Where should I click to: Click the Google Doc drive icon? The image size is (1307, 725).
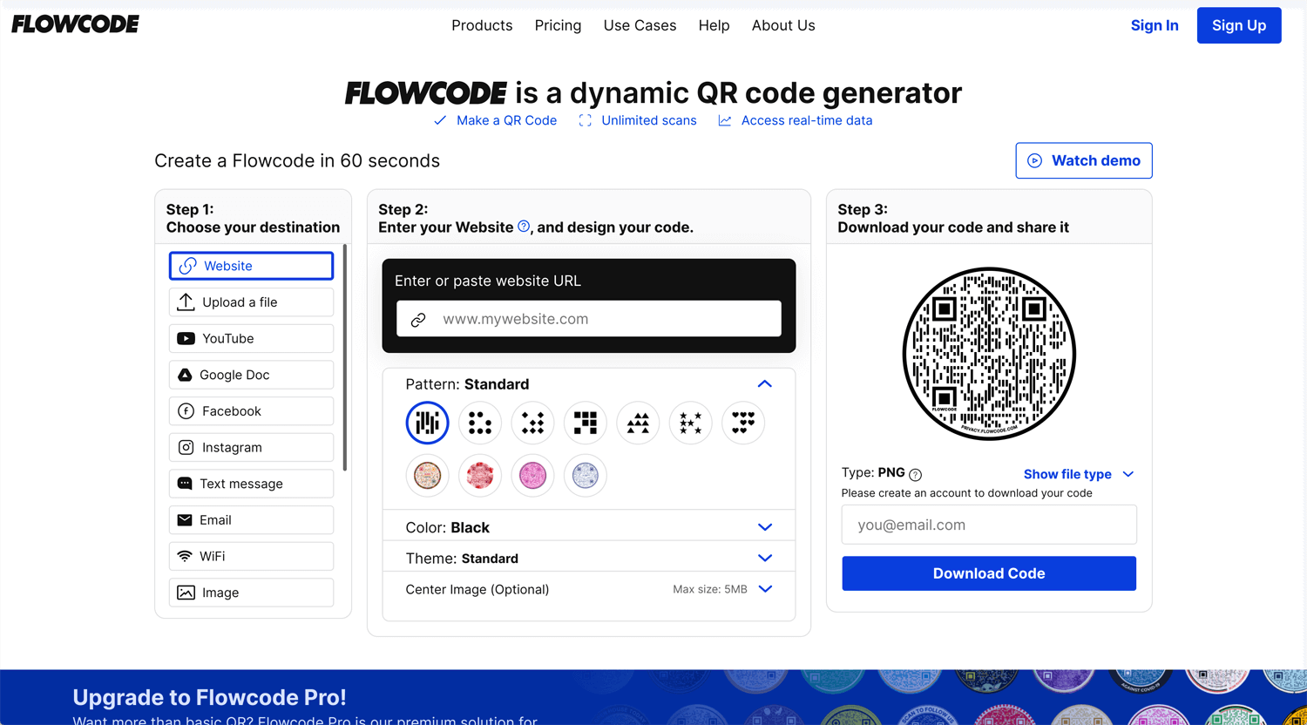pos(185,375)
